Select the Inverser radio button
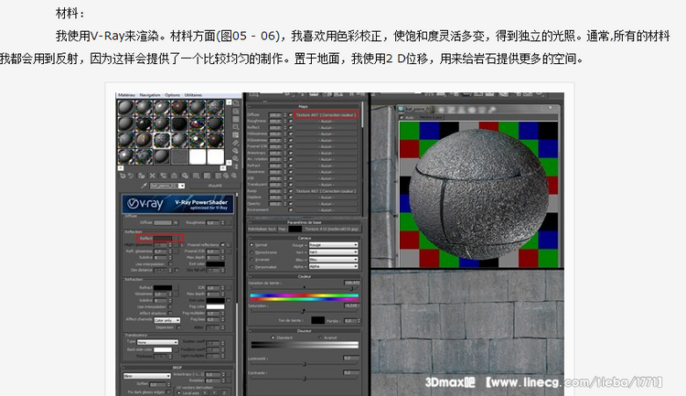 point(252,260)
